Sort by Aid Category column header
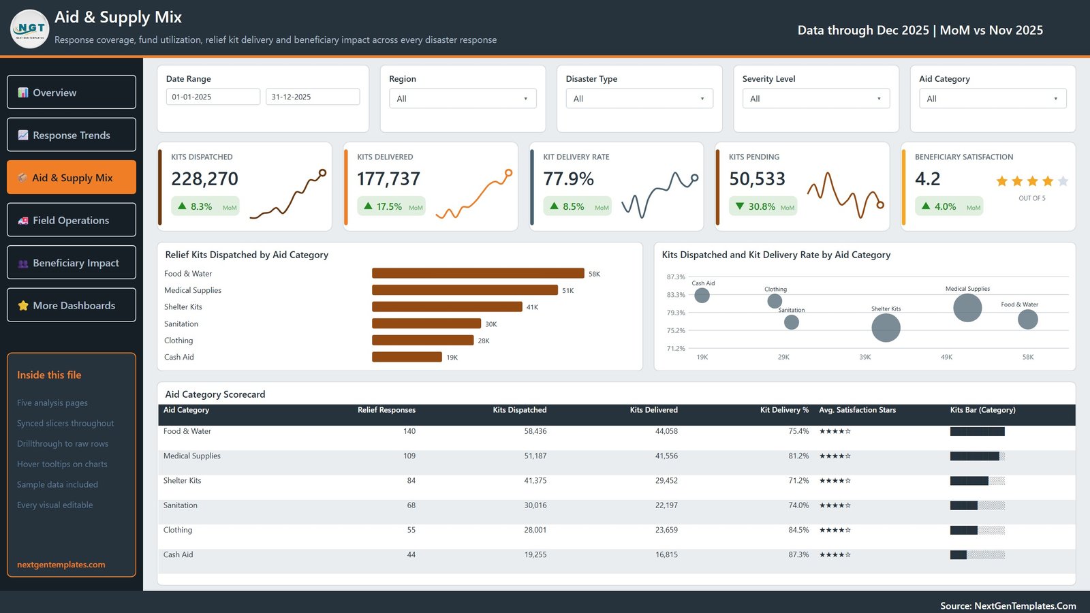 pyautogui.click(x=186, y=410)
